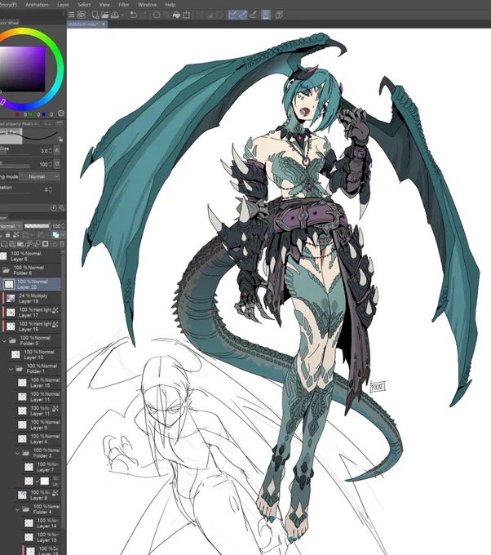
Task: Open the command bar hamburger menu
Action: point(72,15)
